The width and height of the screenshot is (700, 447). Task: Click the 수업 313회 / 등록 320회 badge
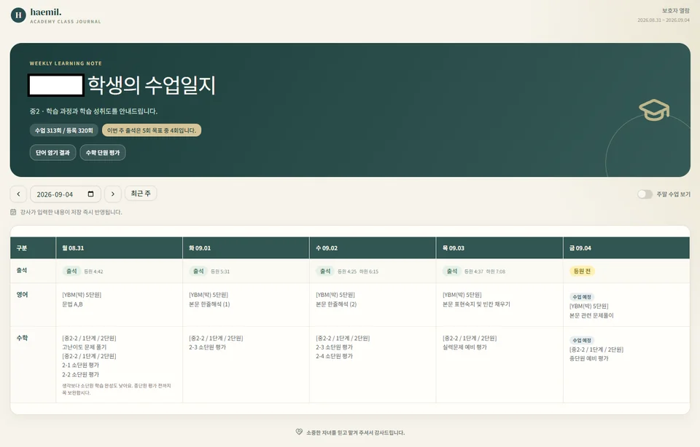pyautogui.click(x=64, y=130)
